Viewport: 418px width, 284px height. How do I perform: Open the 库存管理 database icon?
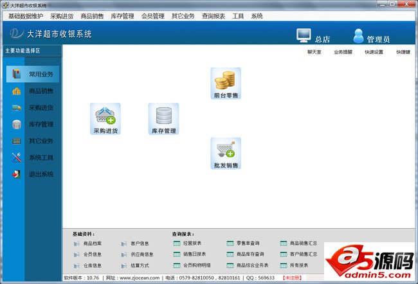164,119
